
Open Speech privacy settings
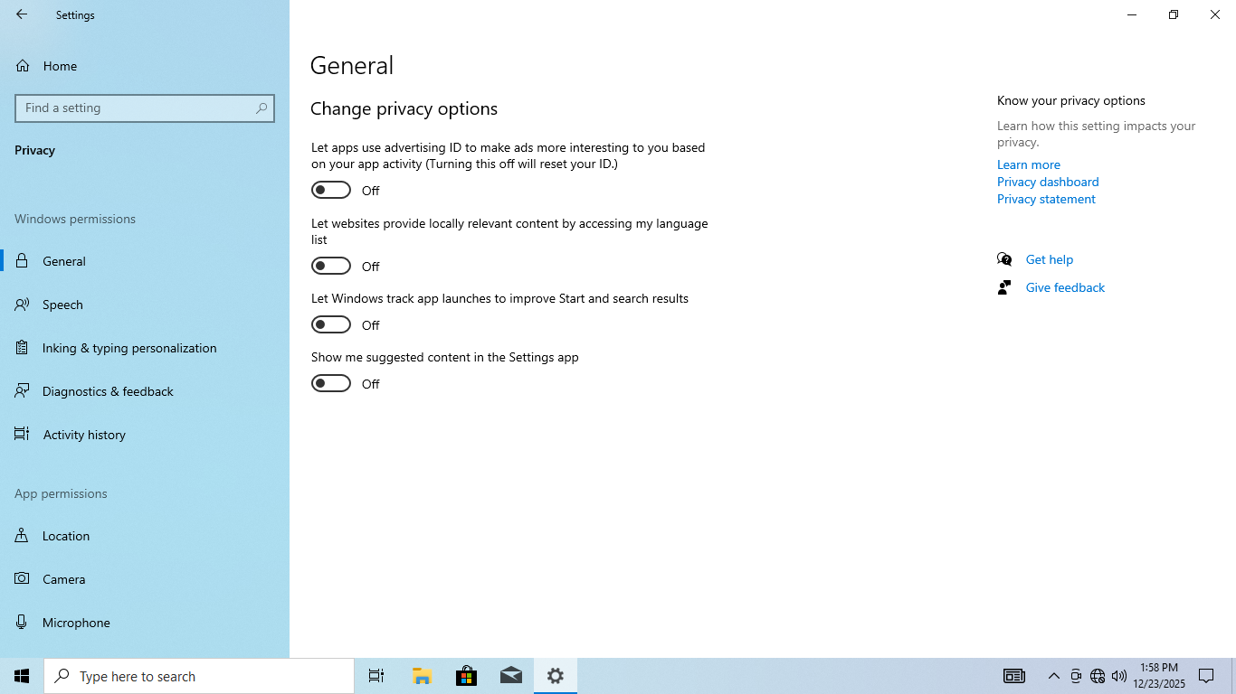(x=62, y=305)
